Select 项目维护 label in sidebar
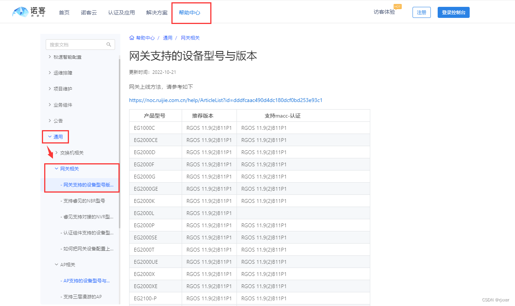 point(63,89)
